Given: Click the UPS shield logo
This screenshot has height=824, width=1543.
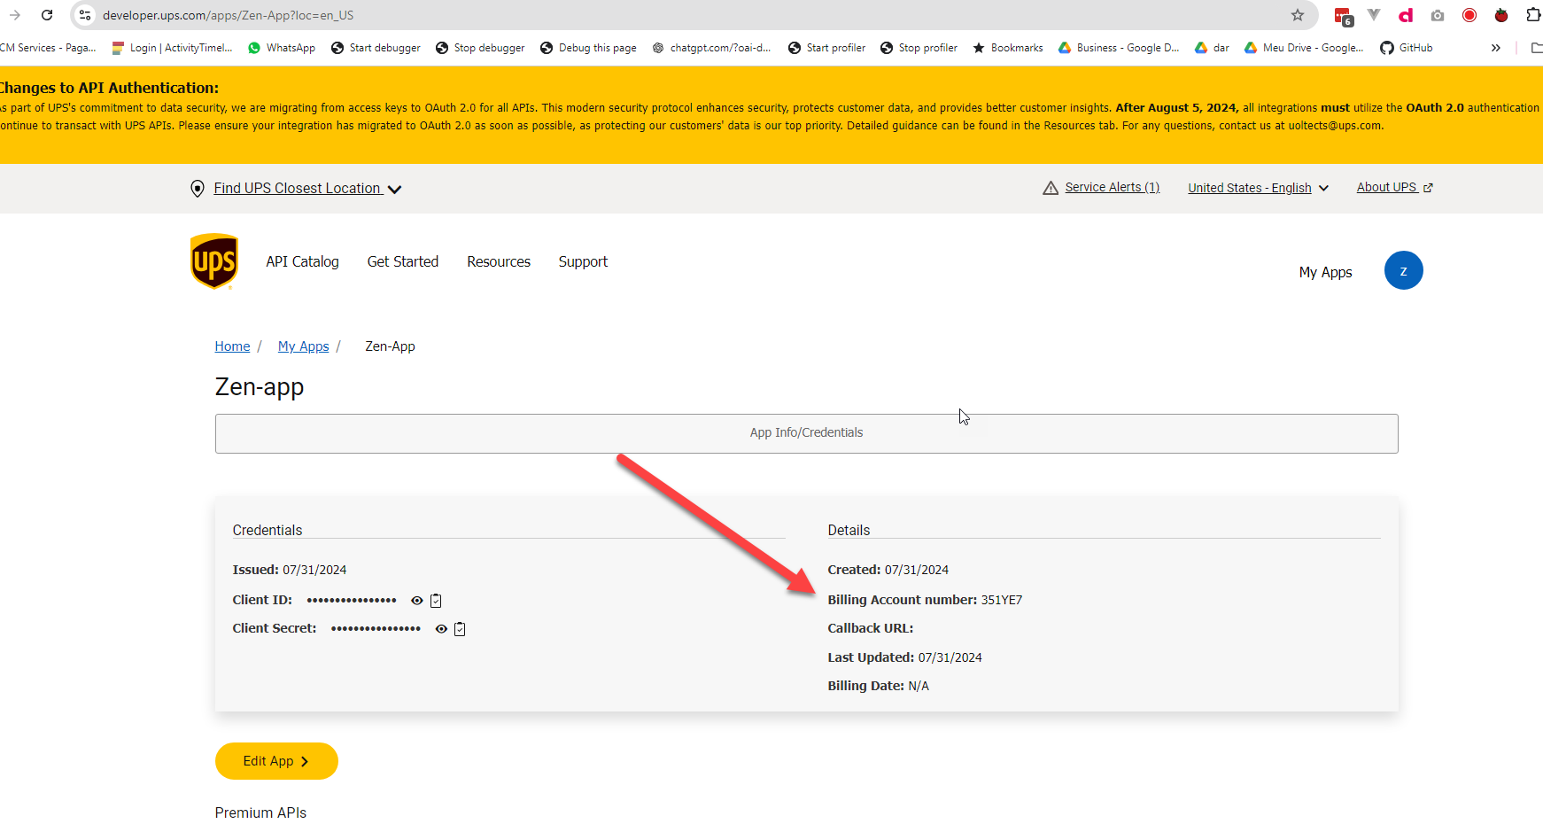Looking at the screenshot, I should pos(214,261).
